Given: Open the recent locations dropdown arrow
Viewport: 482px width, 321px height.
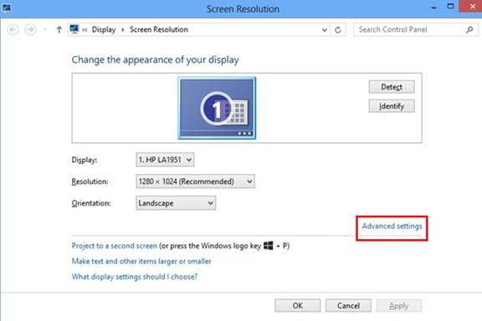Looking at the screenshot, I should [45, 29].
